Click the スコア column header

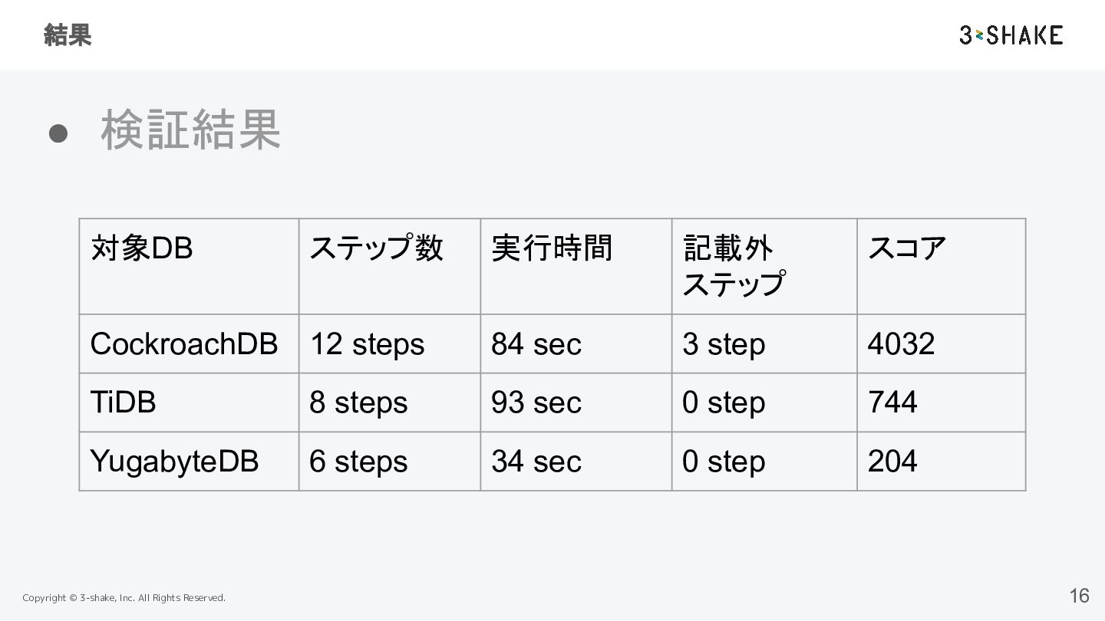[x=907, y=248]
